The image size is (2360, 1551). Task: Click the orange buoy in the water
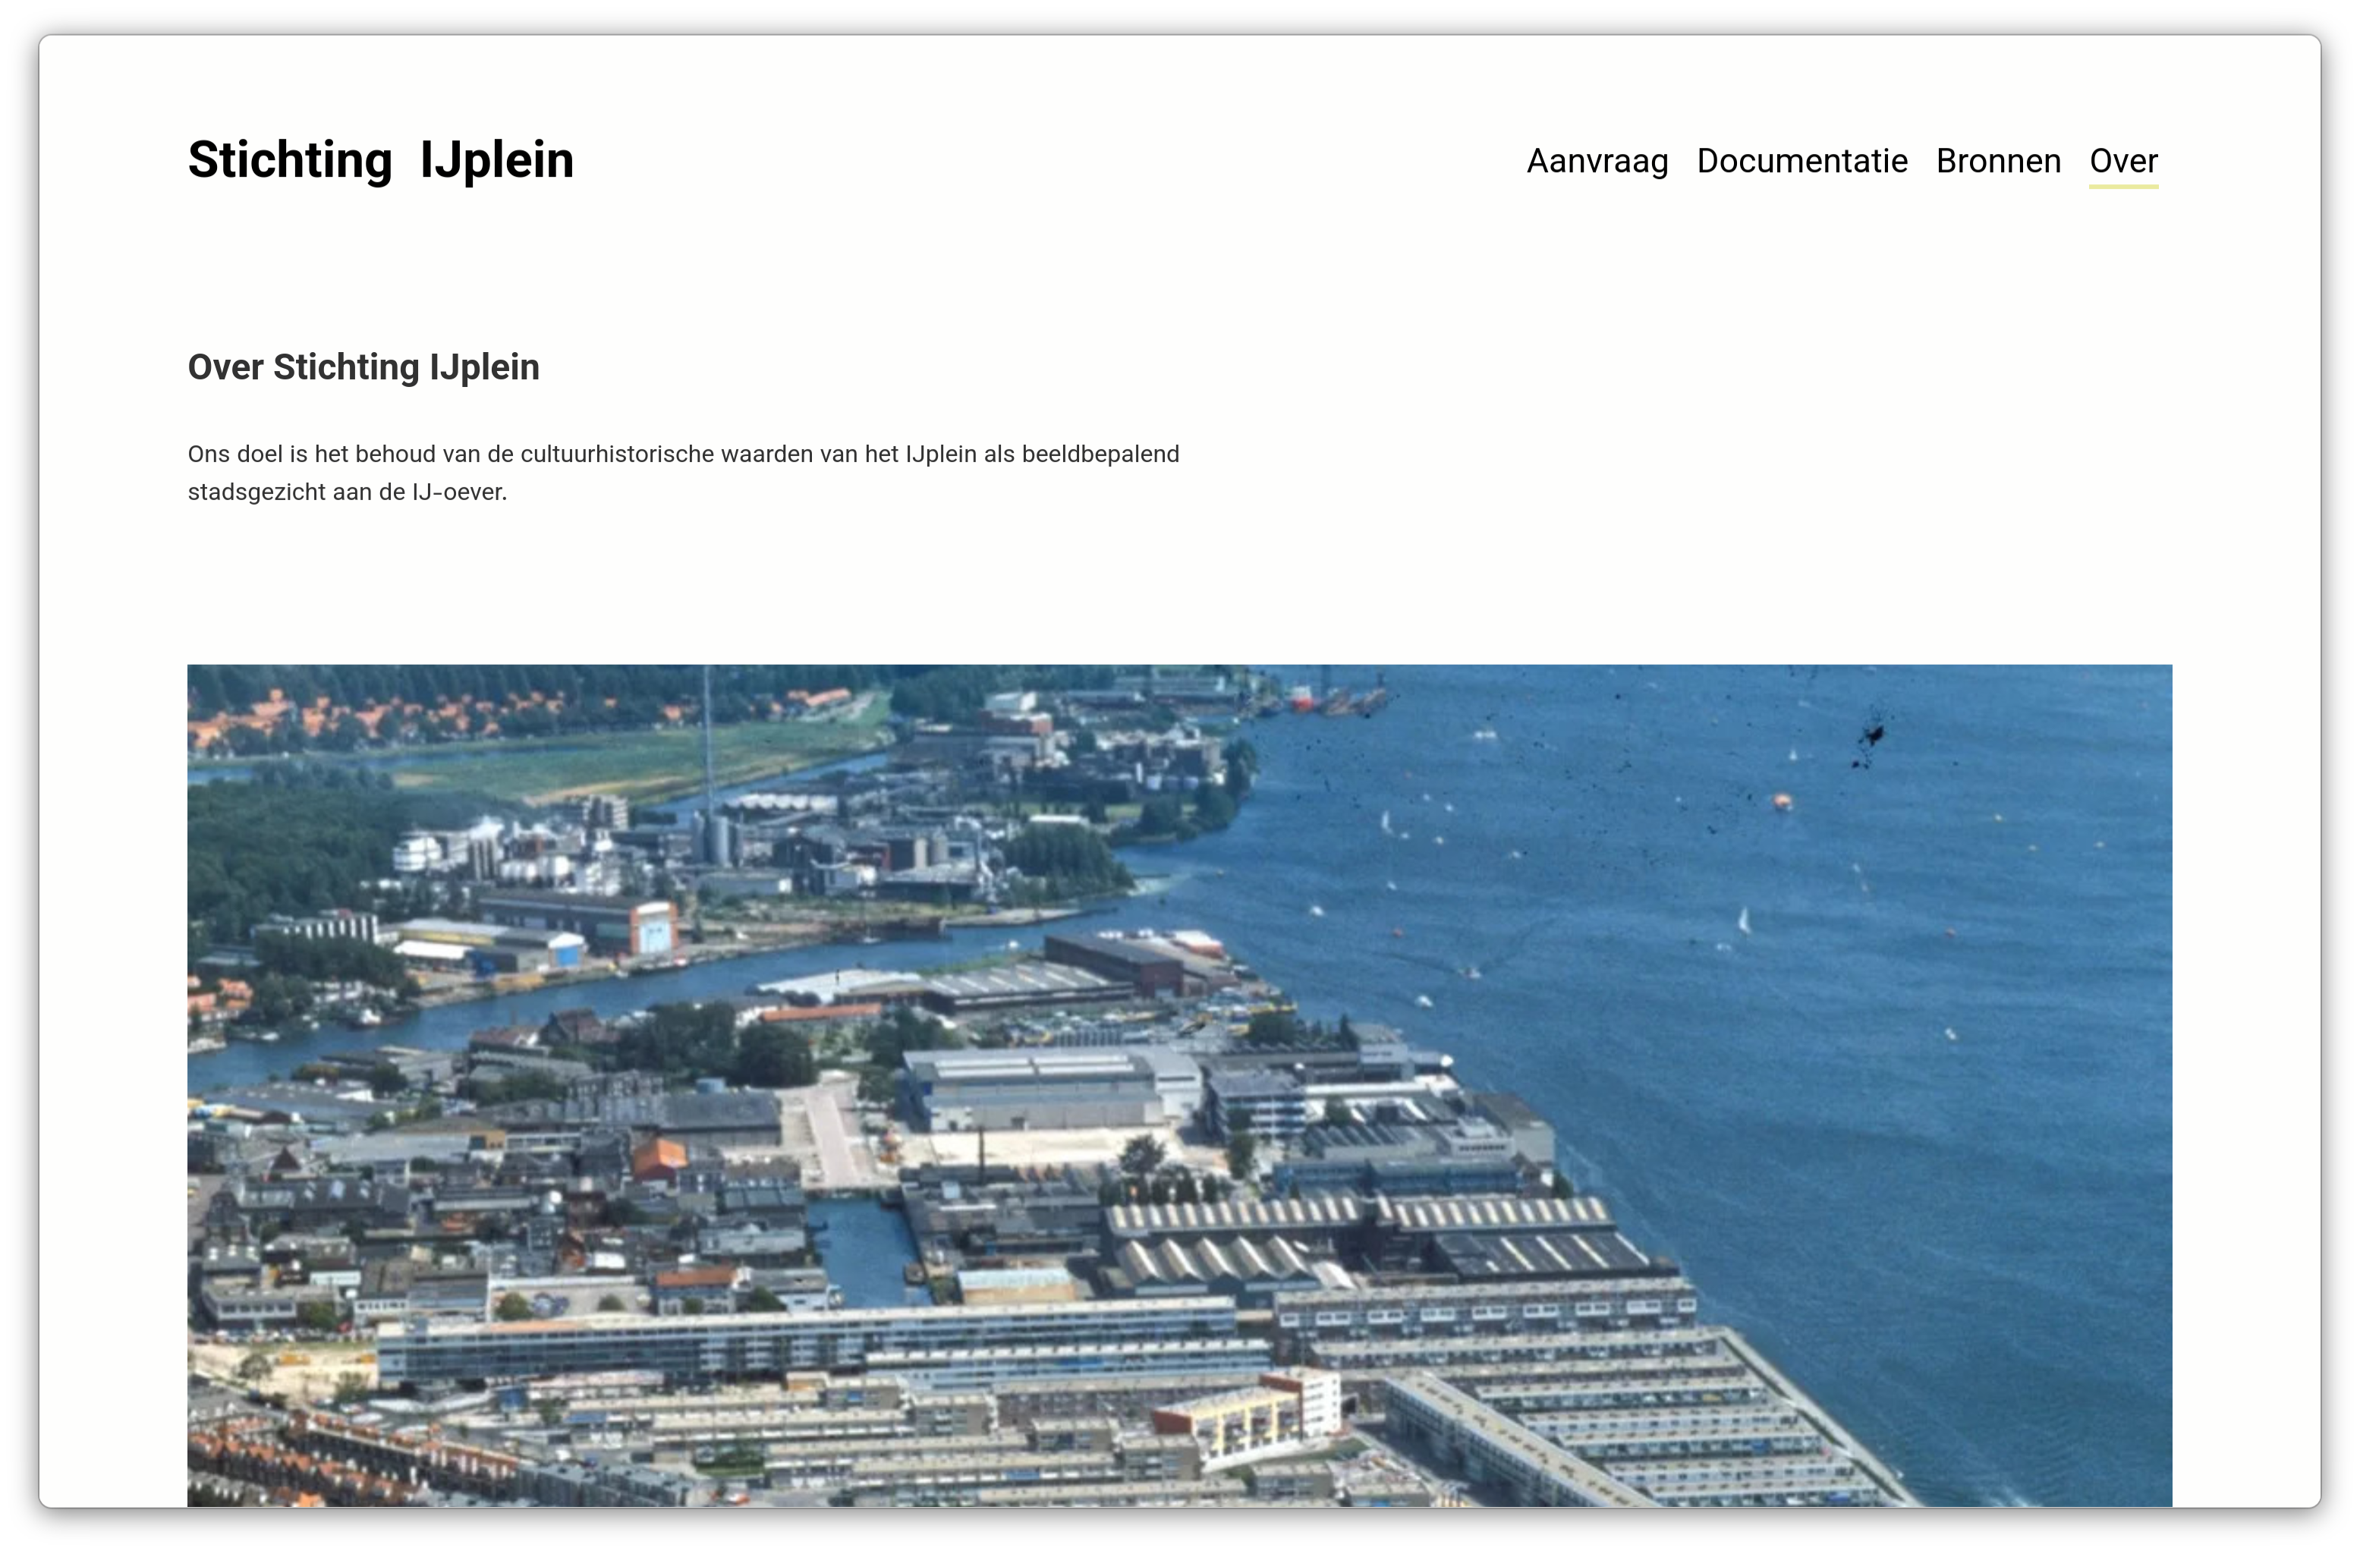click(1782, 801)
